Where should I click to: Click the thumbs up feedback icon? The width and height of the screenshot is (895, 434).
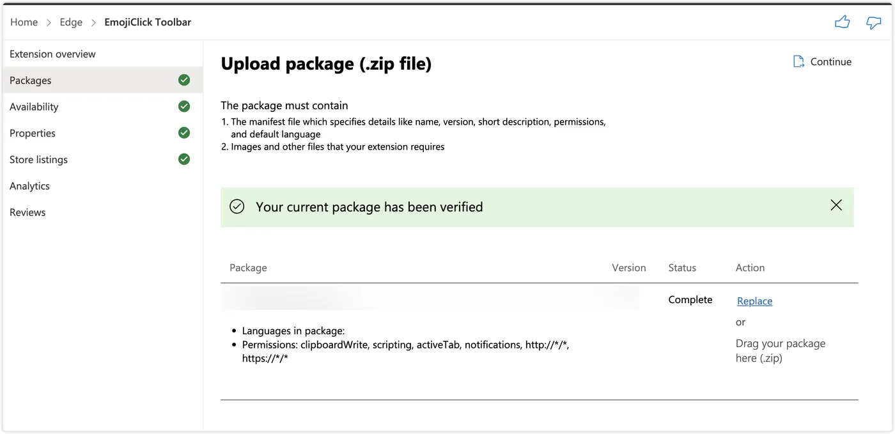pos(842,22)
